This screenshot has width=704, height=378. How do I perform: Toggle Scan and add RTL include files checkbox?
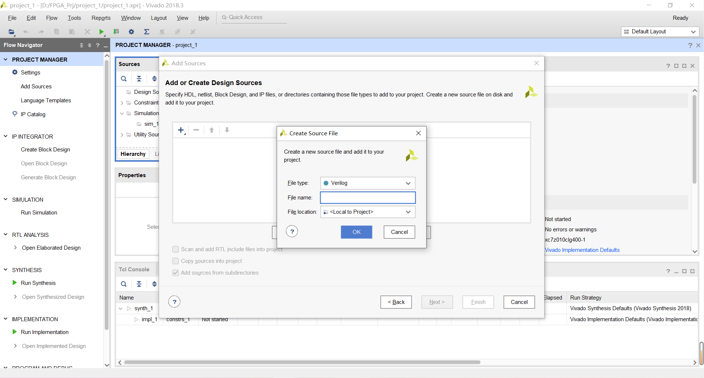[x=176, y=249]
